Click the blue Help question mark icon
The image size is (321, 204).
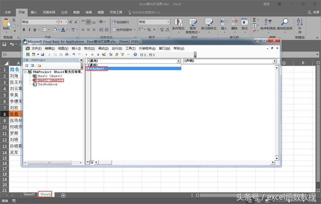click(x=135, y=55)
